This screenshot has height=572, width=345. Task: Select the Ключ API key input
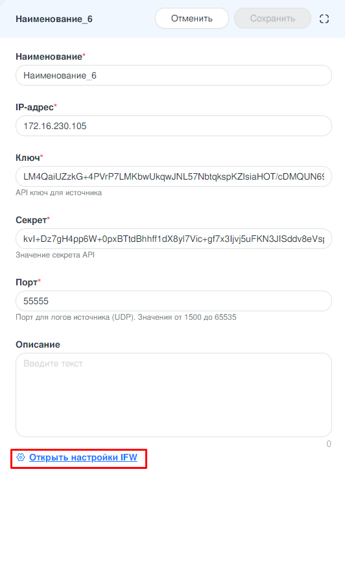coord(174,176)
